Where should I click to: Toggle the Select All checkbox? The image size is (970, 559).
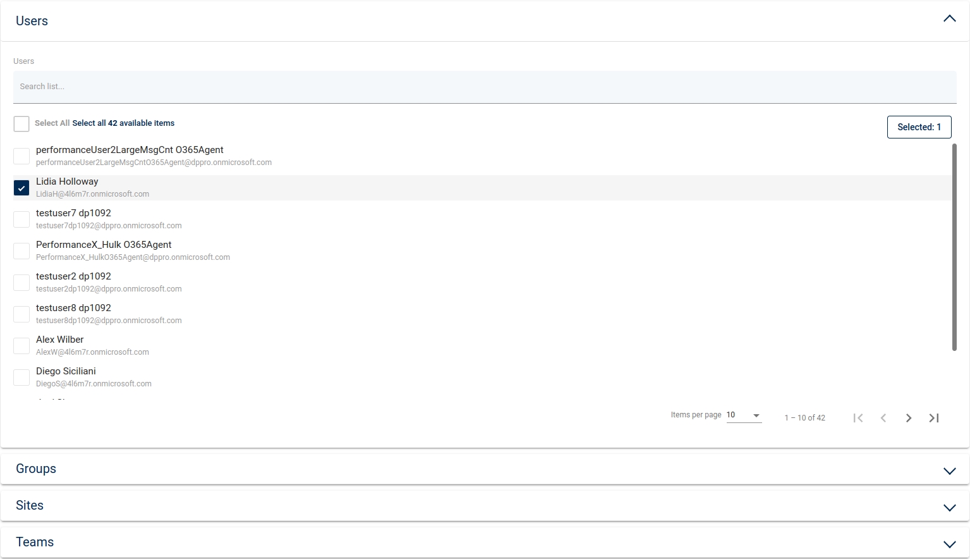21,124
